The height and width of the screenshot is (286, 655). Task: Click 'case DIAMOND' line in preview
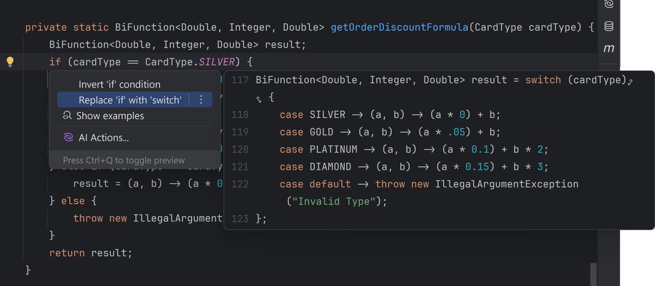click(x=414, y=167)
